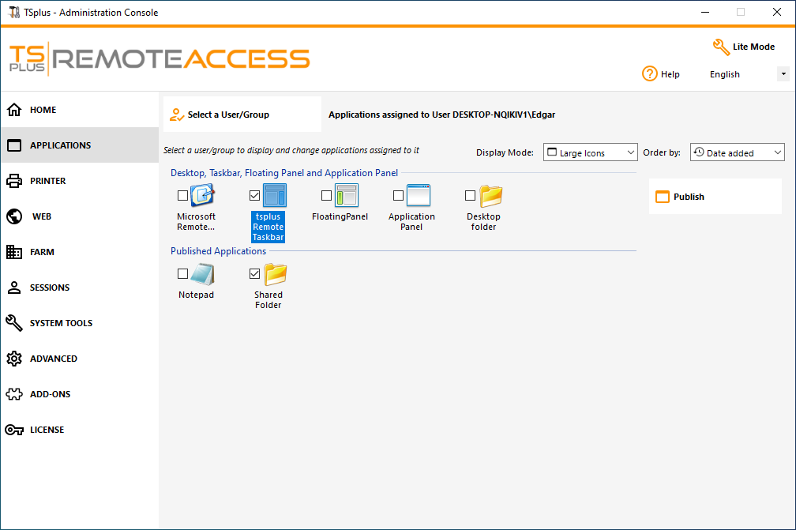This screenshot has height=530, width=796.
Task: Enable the FloatingPanel application
Action: pyautogui.click(x=326, y=195)
